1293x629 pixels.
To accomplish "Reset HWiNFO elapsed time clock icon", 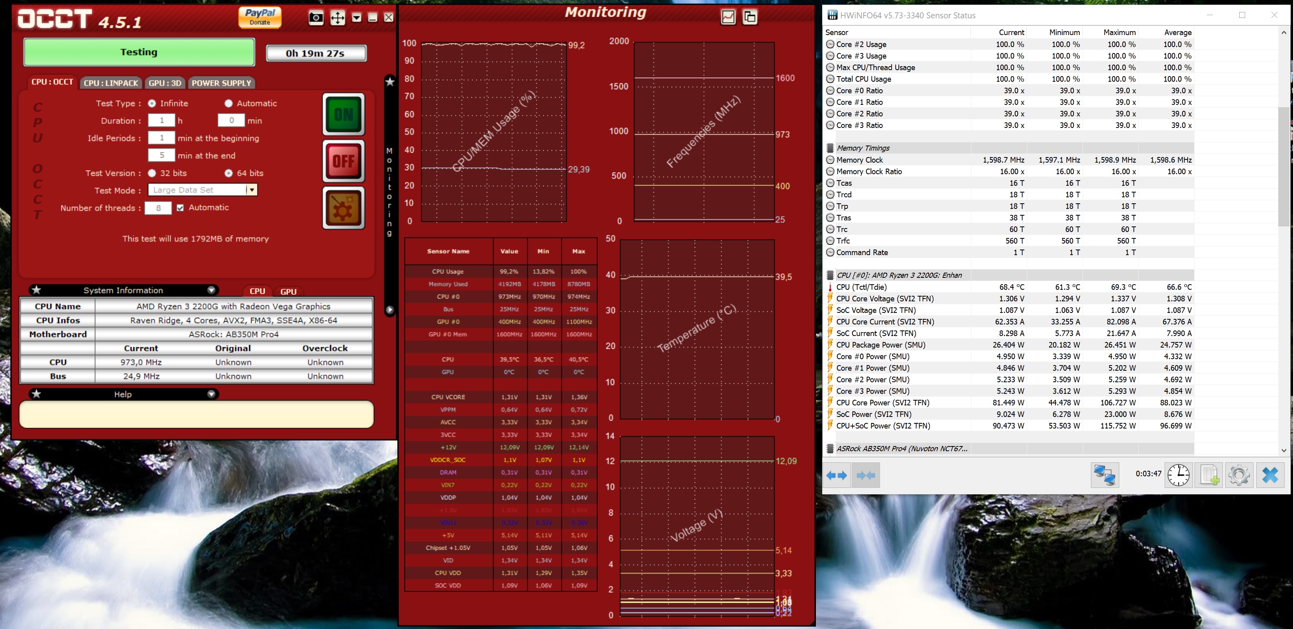I will pyautogui.click(x=1178, y=475).
